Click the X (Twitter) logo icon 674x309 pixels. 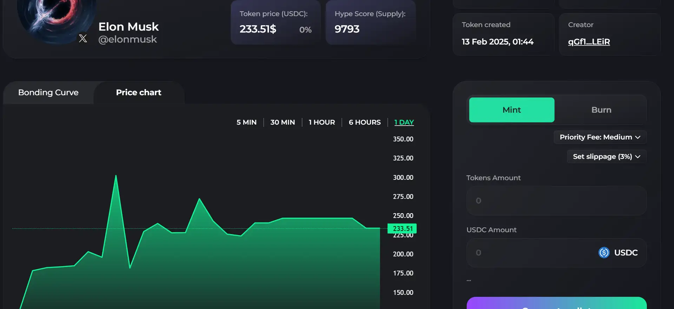coord(83,38)
